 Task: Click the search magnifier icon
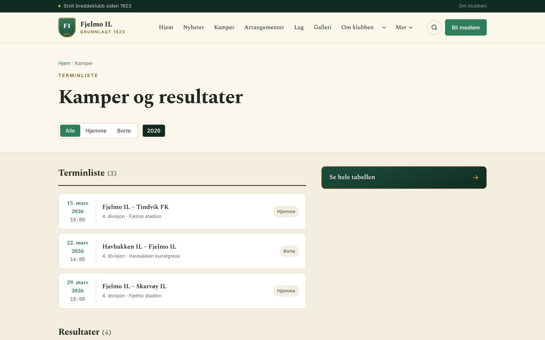(434, 28)
